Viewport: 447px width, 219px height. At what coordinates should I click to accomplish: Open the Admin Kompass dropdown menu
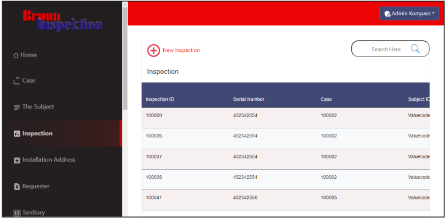pos(409,13)
